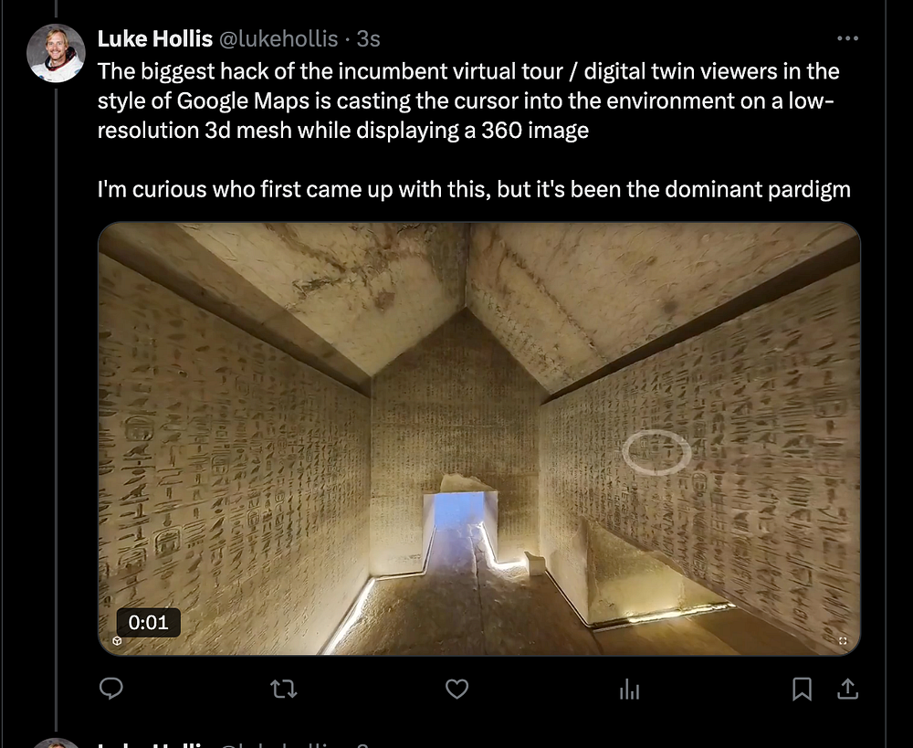View tweet analytics bar-chart icon
The height and width of the screenshot is (748, 913).
(629, 690)
